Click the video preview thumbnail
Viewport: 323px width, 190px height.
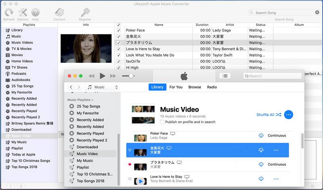click(86, 49)
